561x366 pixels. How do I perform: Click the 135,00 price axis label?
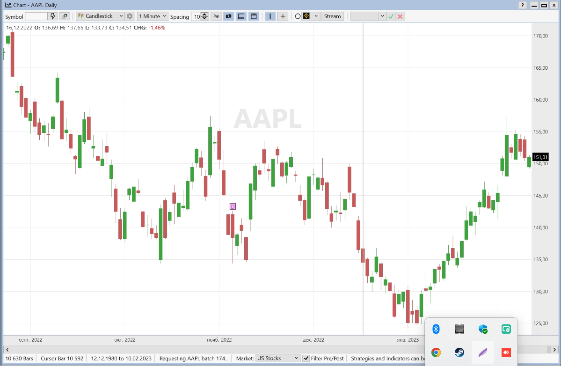tap(540, 259)
